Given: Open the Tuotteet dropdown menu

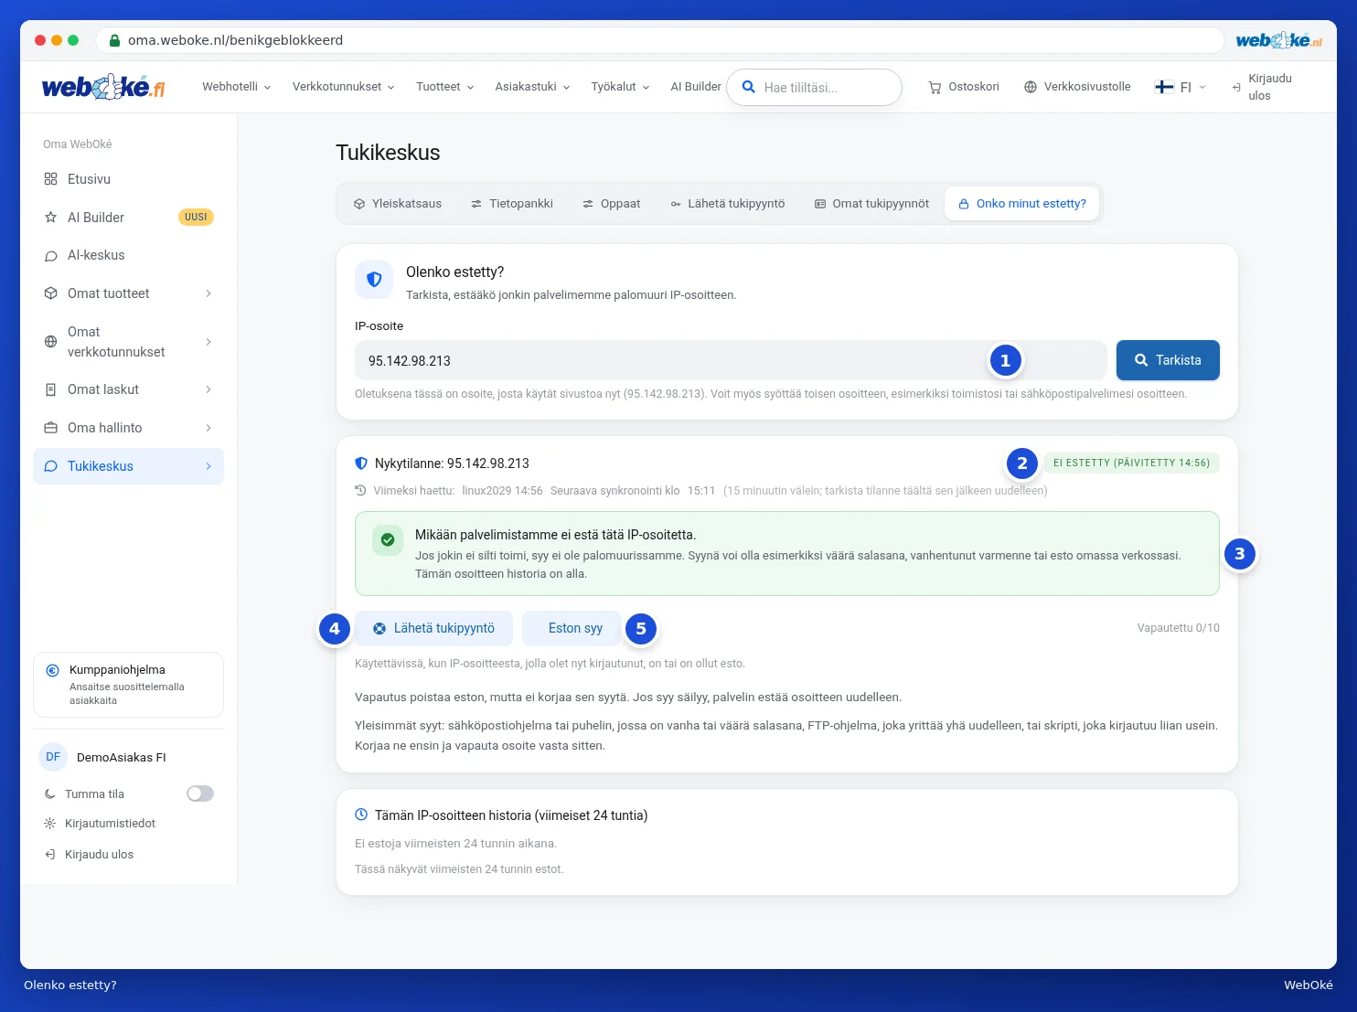Looking at the screenshot, I should pos(445,87).
